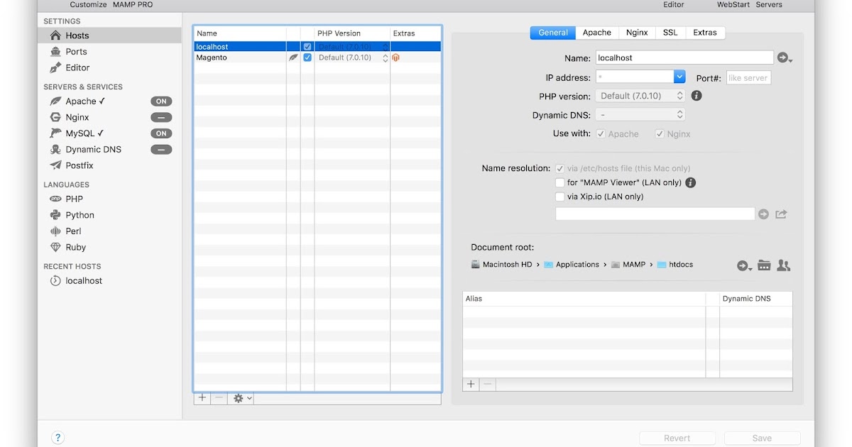Viewport: 852px width, 447px height.
Task: Enable for MAMP Viewer (LAN only)
Action: point(560,182)
